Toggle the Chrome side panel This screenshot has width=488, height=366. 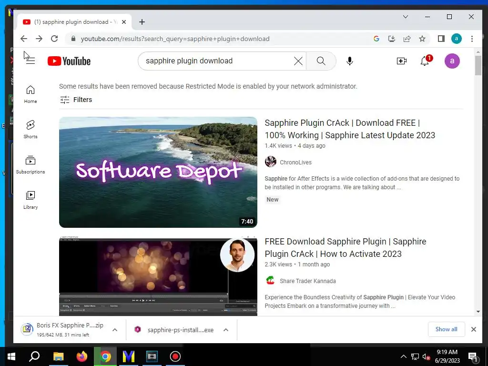click(441, 39)
